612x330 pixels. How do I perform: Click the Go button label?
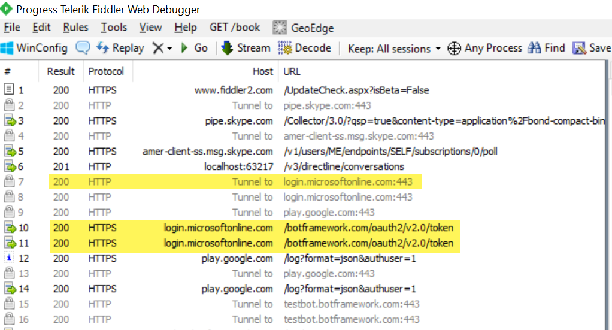click(x=201, y=48)
